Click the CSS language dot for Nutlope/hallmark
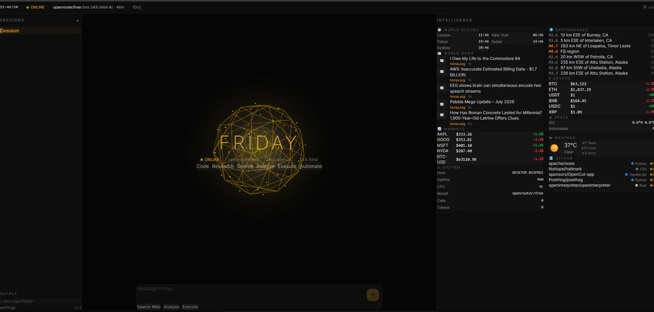The height and width of the screenshot is (312, 654). coord(637,169)
